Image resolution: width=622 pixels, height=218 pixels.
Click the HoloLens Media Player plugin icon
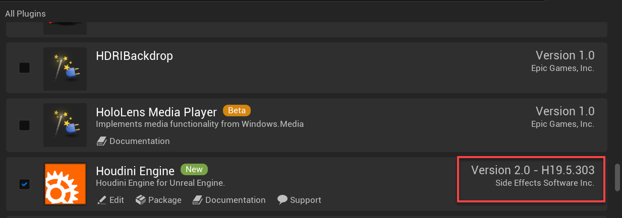pyautogui.click(x=65, y=125)
